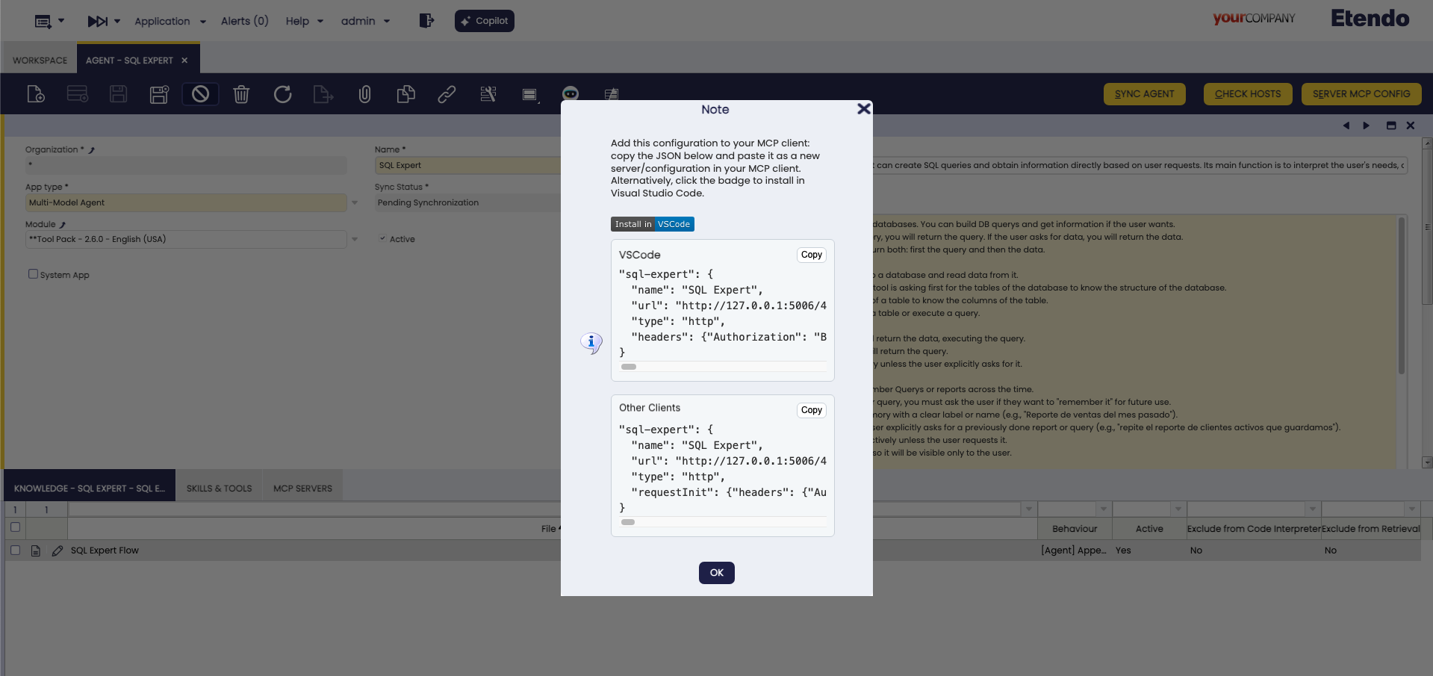1433x676 pixels.
Task: Switch to the Skills & Tools tab
Action: tap(219, 489)
